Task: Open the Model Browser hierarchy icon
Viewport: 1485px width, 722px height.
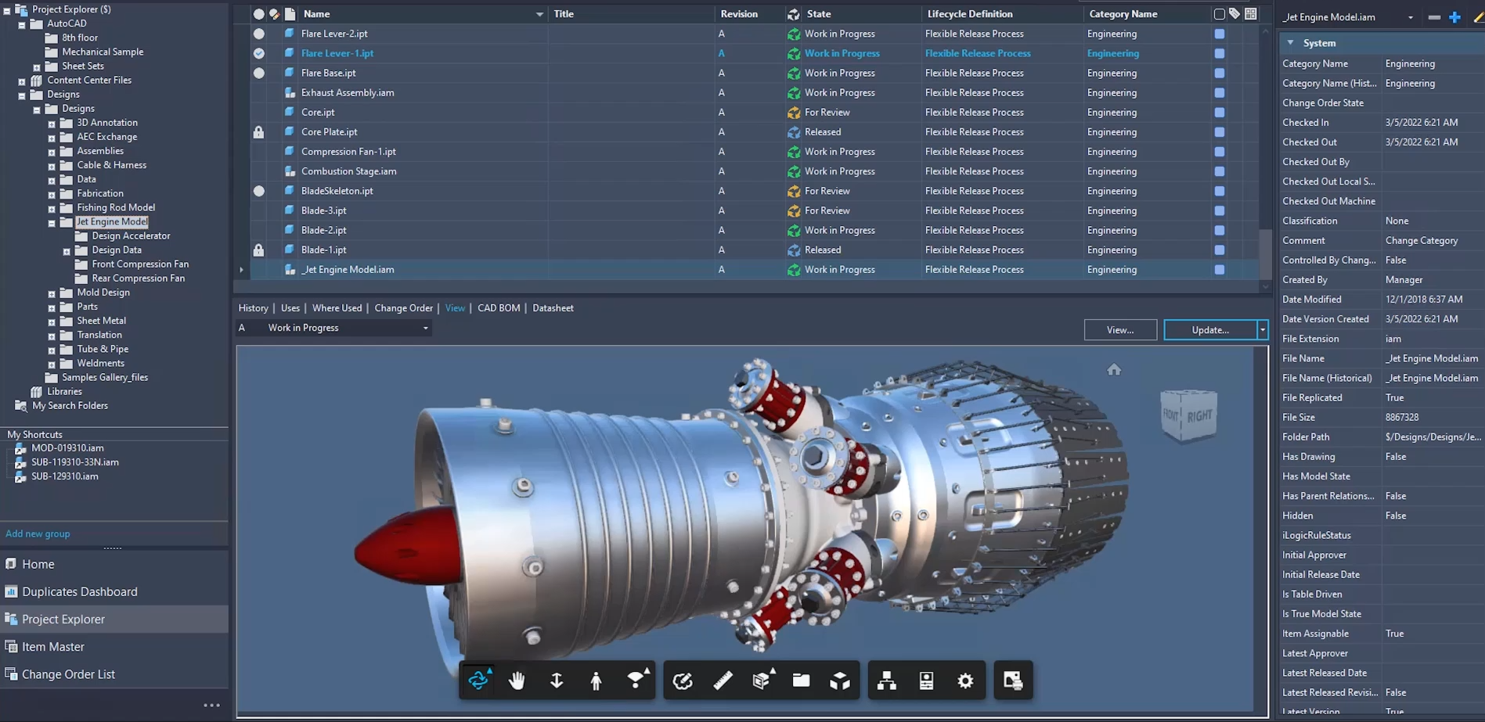Action: (887, 681)
